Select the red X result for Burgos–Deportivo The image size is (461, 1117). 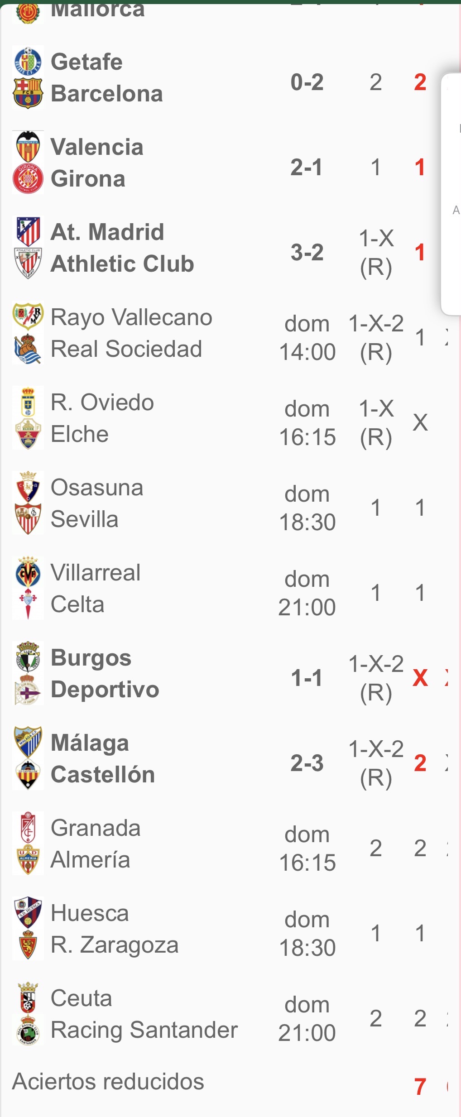click(x=420, y=678)
